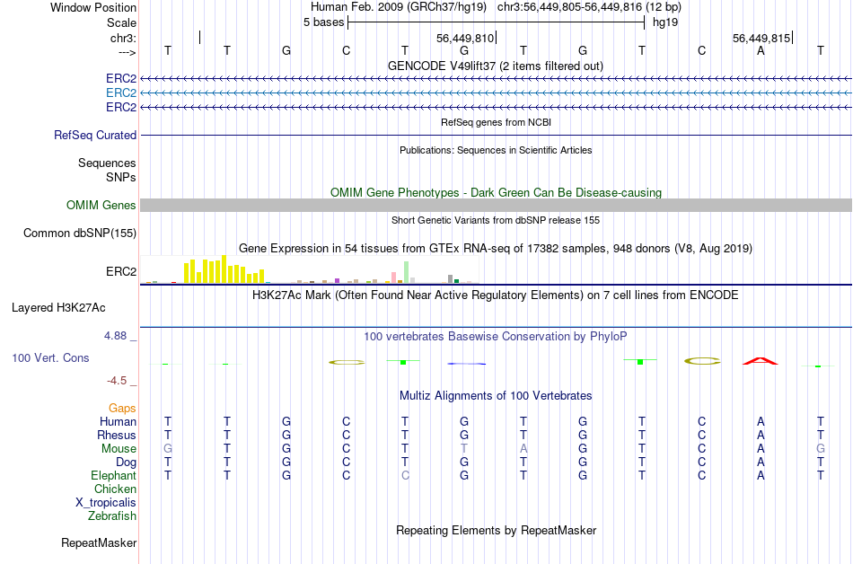Select the Elephant species row label

pos(113,475)
